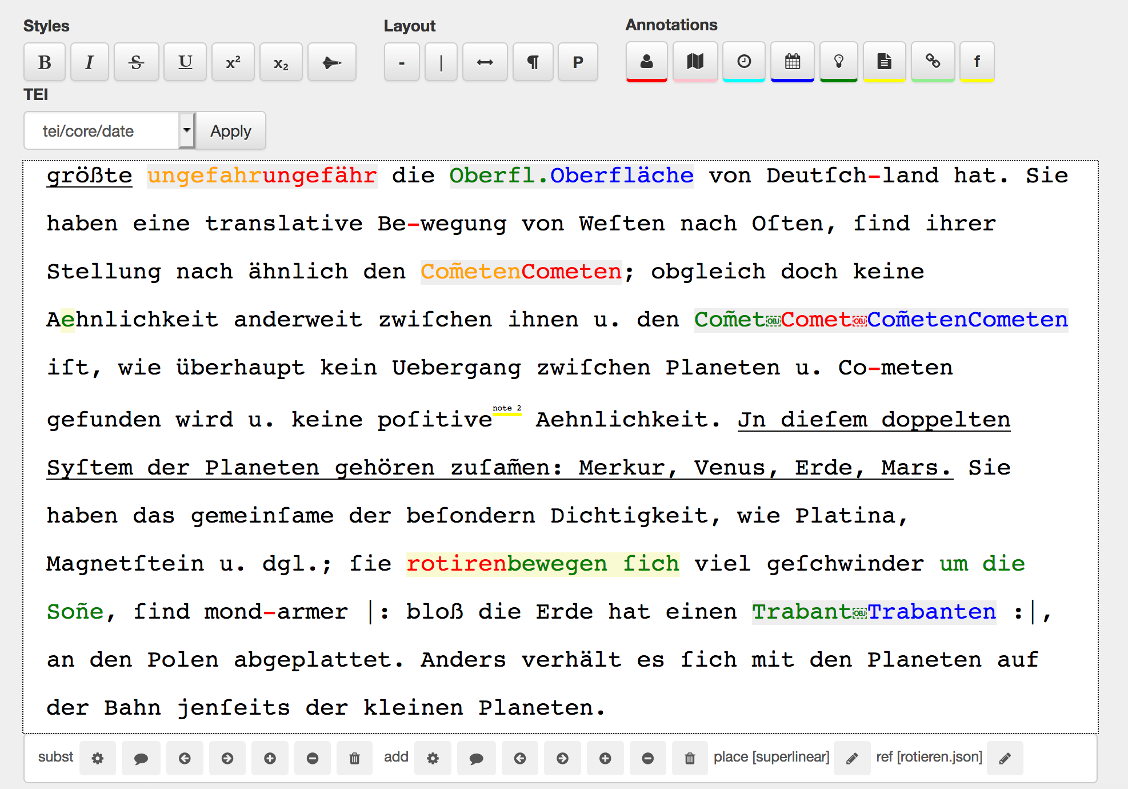Edit ref [rotieren.json] attribute
Image resolution: width=1128 pixels, height=789 pixels.
(1005, 758)
